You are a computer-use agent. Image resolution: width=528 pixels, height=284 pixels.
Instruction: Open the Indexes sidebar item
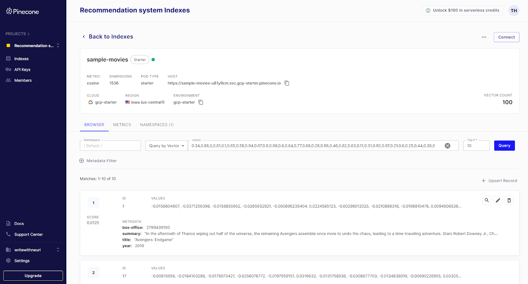[x=21, y=59]
